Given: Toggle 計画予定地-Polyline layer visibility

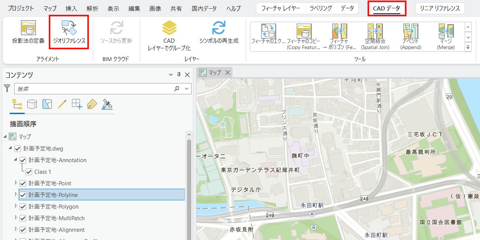Looking at the screenshot, I should (22, 195).
